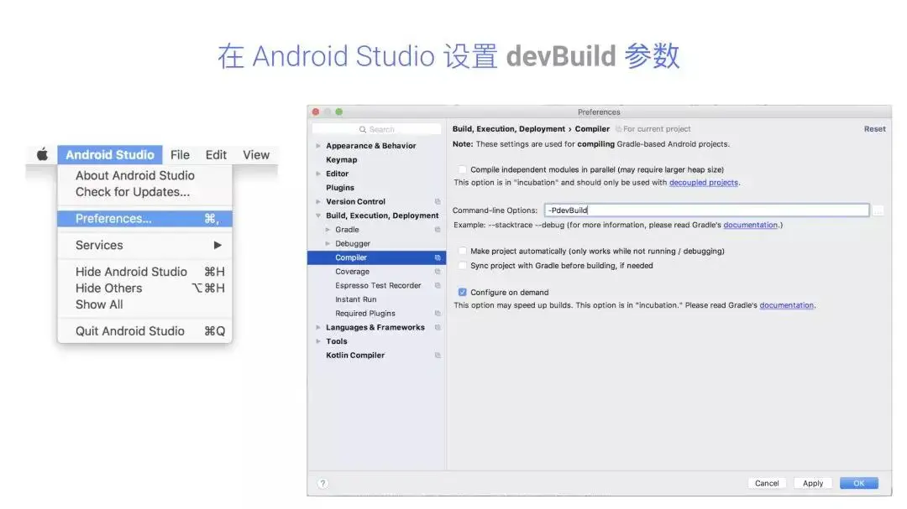Open the Services submenu arrow

(x=218, y=245)
